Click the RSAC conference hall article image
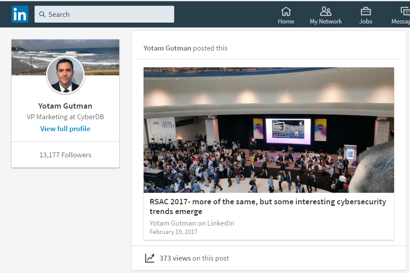The image size is (410, 273). pyautogui.click(x=269, y=130)
